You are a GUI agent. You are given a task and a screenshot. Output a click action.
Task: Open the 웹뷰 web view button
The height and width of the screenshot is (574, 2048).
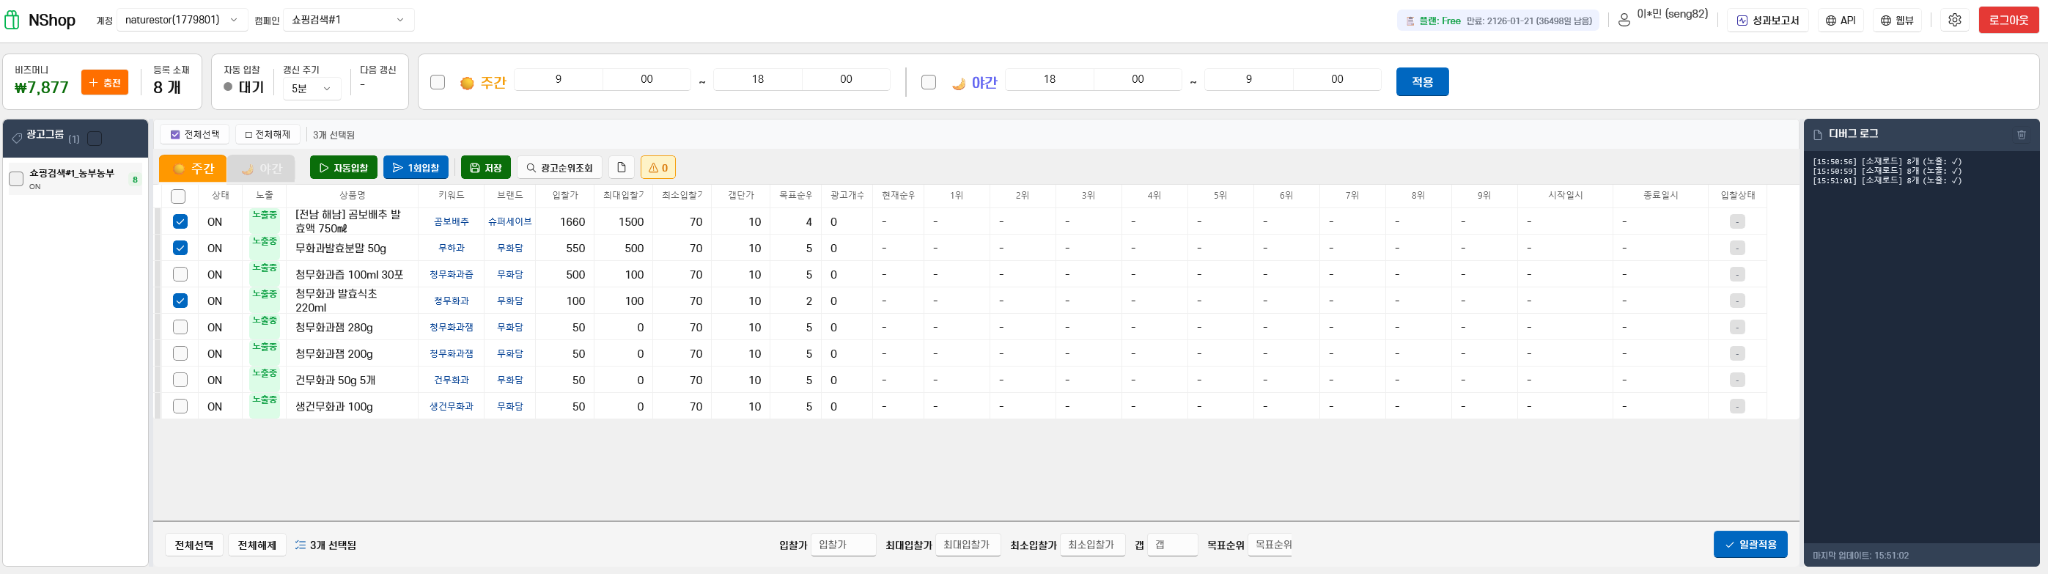pos(1897,20)
